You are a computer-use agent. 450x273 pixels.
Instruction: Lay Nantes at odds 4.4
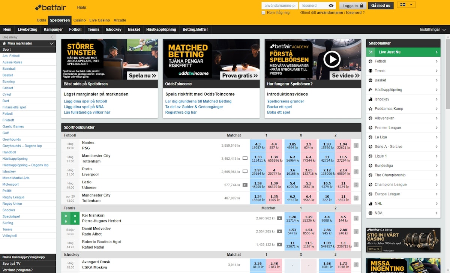[274, 145]
